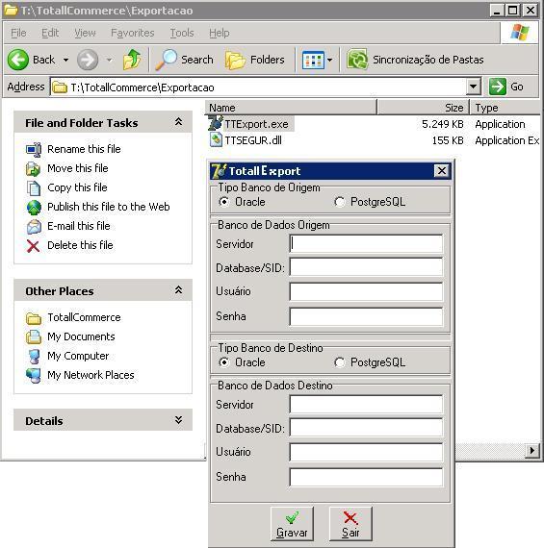Expand the Details panel
This screenshot has height=548, width=544.
tap(178, 420)
